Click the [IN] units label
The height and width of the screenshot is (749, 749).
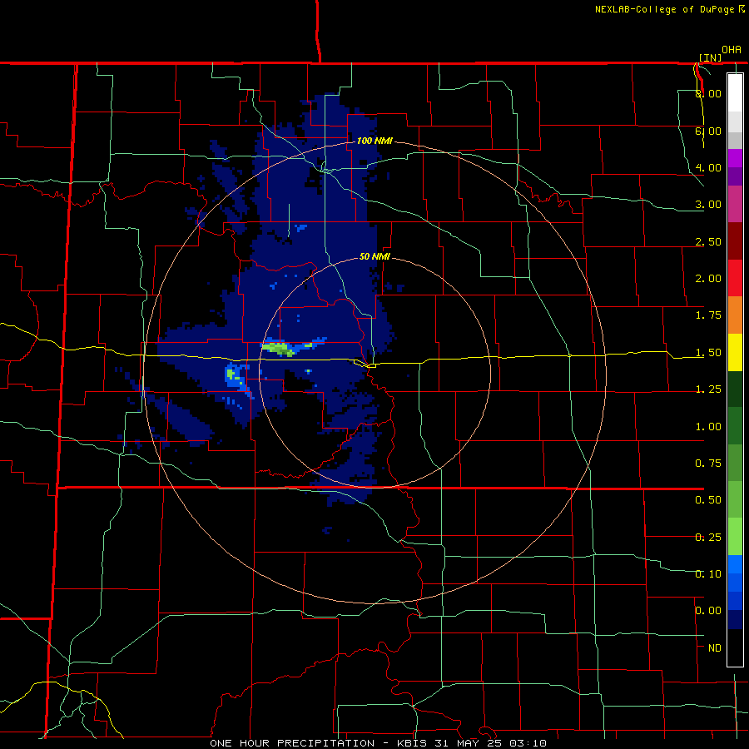(711, 57)
